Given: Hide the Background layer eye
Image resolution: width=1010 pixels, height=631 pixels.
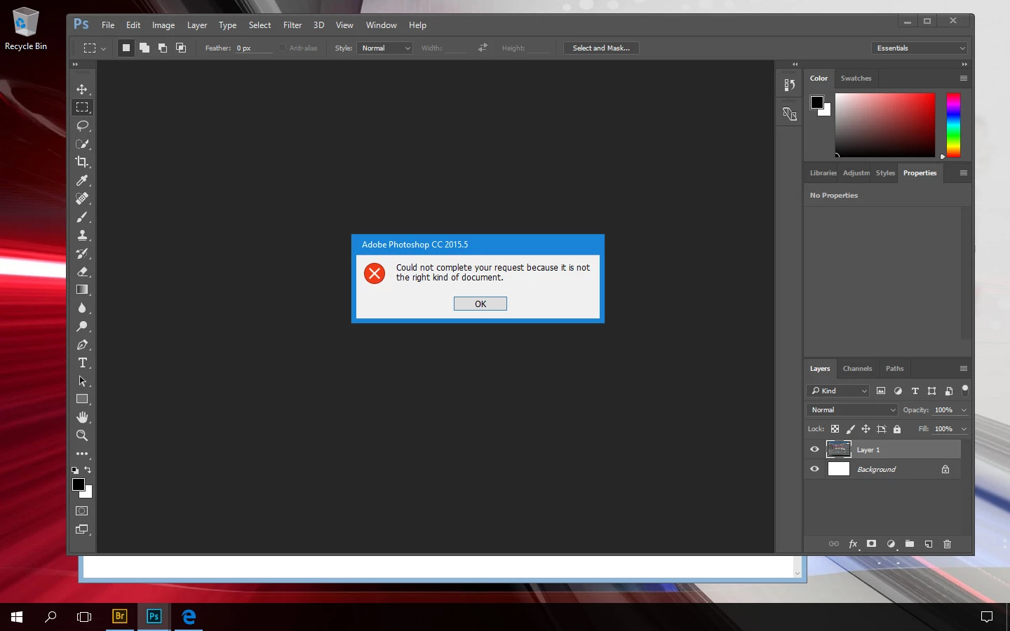Looking at the screenshot, I should pyautogui.click(x=814, y=469).
